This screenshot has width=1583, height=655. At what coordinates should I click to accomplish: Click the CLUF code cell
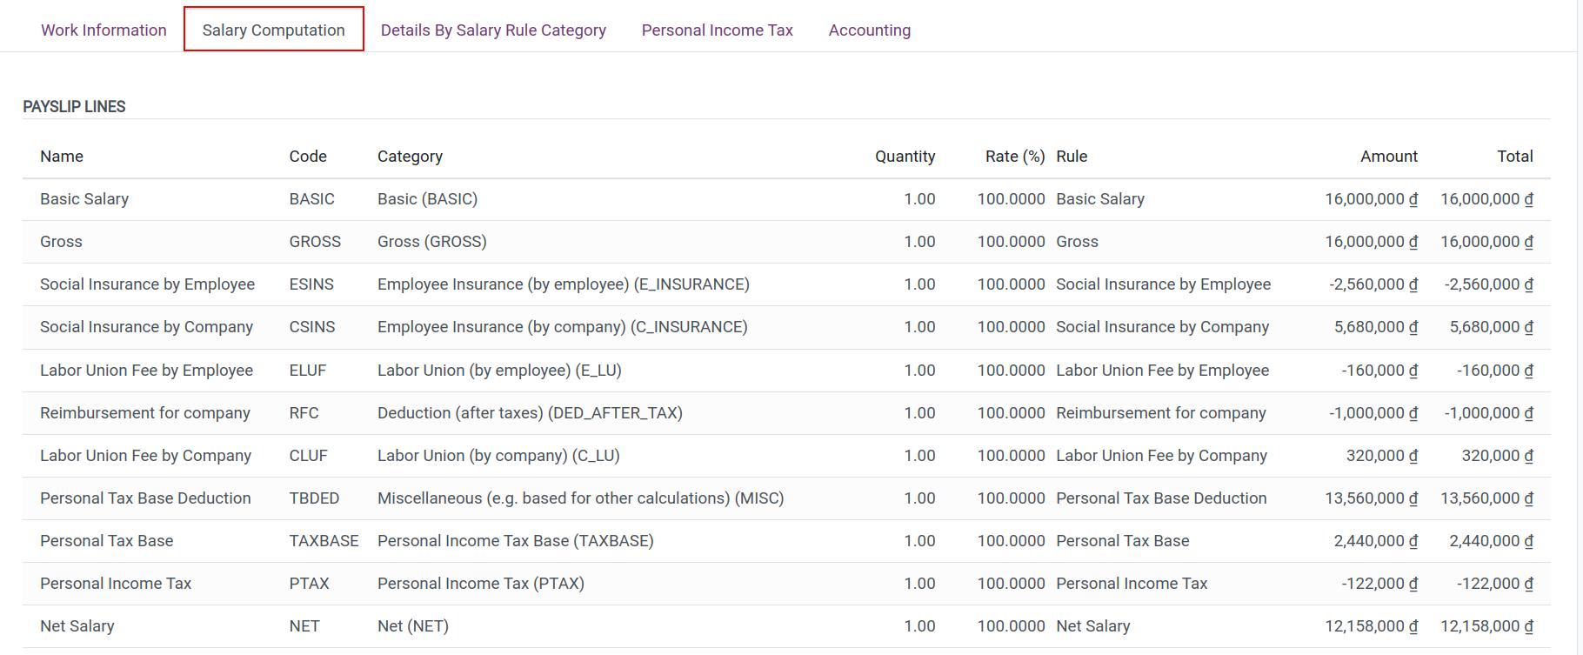(309, 456)
